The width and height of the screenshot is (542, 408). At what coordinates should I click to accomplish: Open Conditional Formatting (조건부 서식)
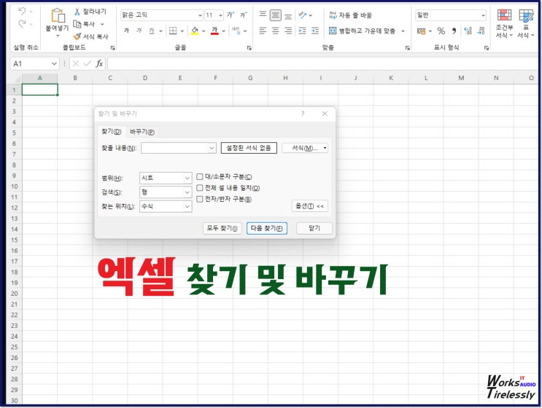pos(504,23)
